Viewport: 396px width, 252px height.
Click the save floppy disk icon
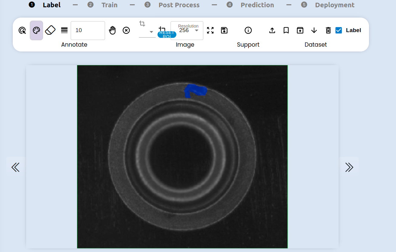(x=224, y=30)
